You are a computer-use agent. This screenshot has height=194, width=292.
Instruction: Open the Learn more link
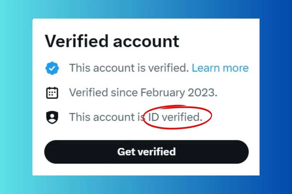[220, 68]
